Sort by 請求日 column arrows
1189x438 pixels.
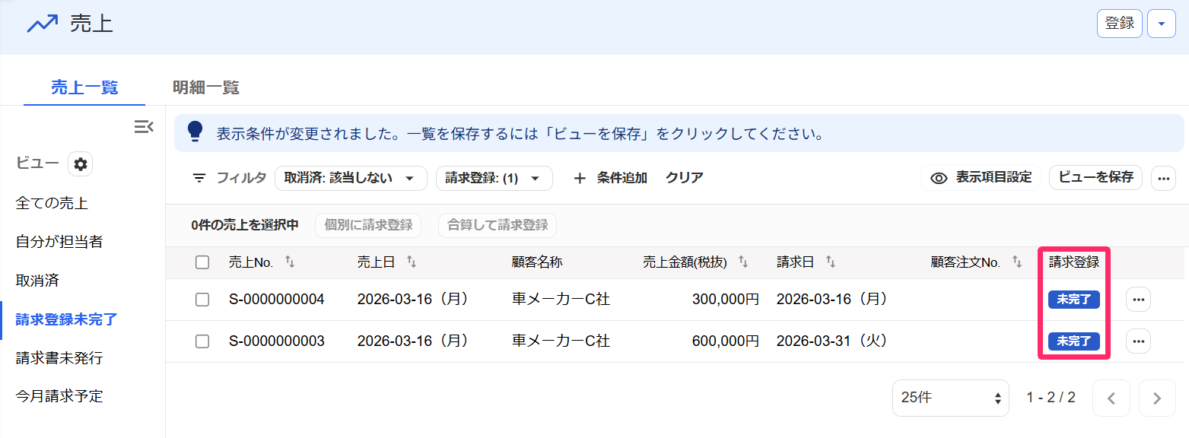(x=831, y=262)
